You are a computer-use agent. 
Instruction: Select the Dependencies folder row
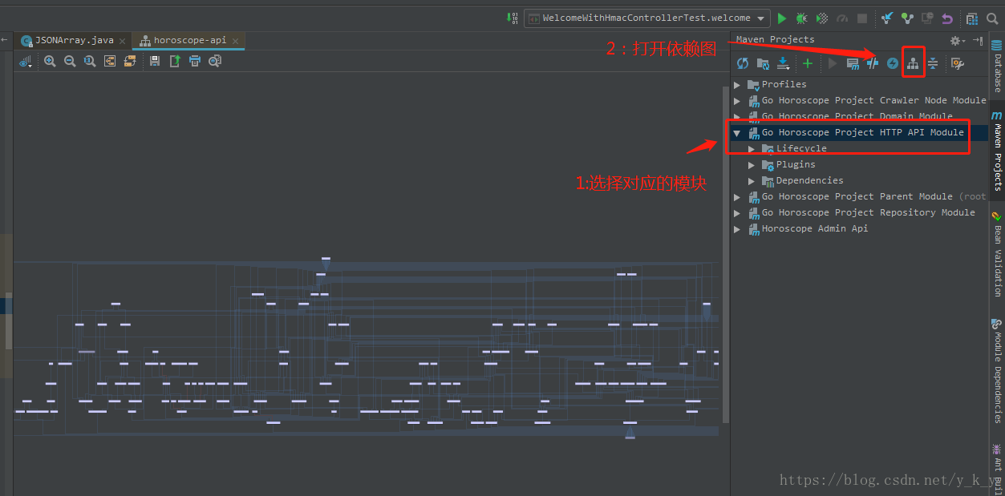[859, 180]
